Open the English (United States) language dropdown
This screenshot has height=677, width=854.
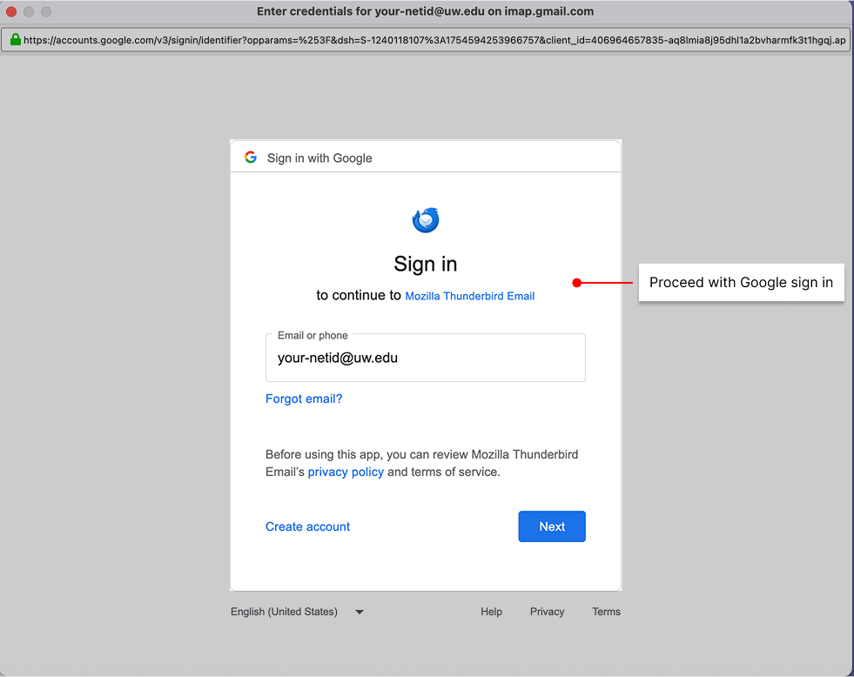tap(284, 612)
